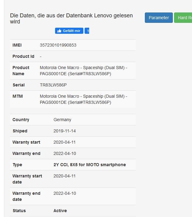Viewport: 192px width, 217px height.
Task: Select the IMEI value 357230101990853
Action: click(58, 45)
